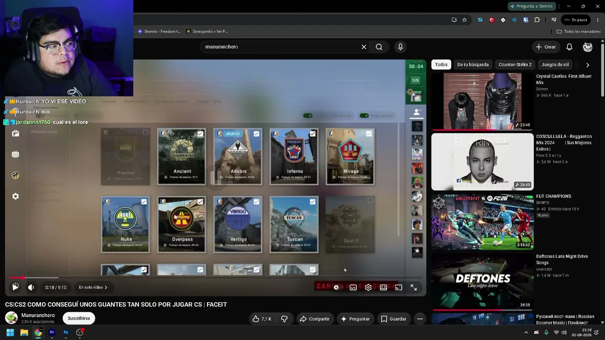Save the video with Guardar

pyautogui.click(x=393, y=319)
